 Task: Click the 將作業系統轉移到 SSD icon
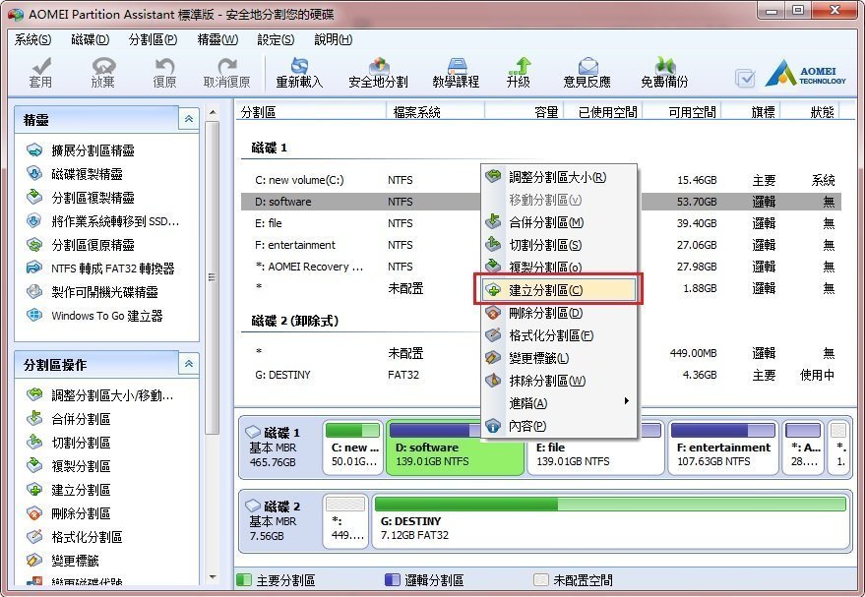(34, 220)
